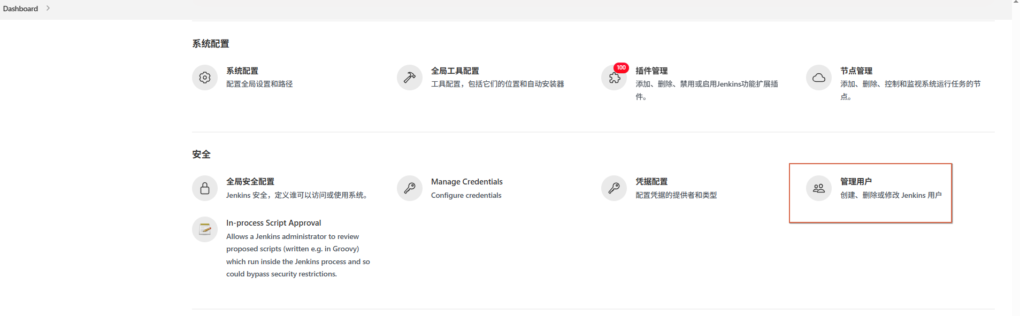The height and width of the screenshot is (316, 1020).
Task: Click the text 创建、删除或修改 Jenkins 用户
Action: tap(891, 195)
